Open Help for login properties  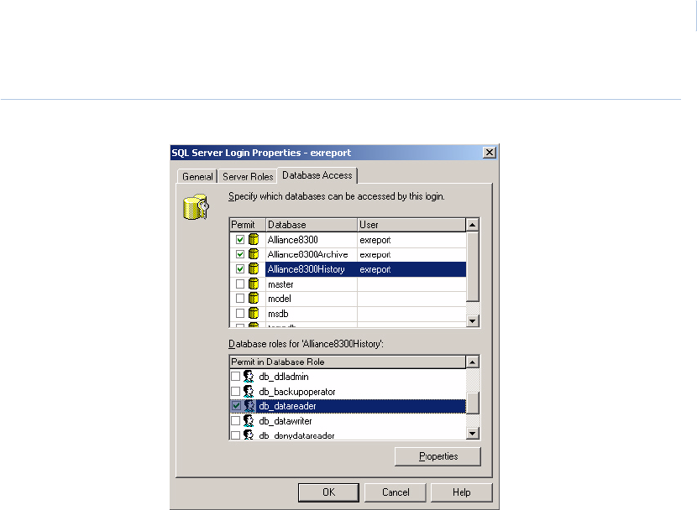(x=461, y=492)
